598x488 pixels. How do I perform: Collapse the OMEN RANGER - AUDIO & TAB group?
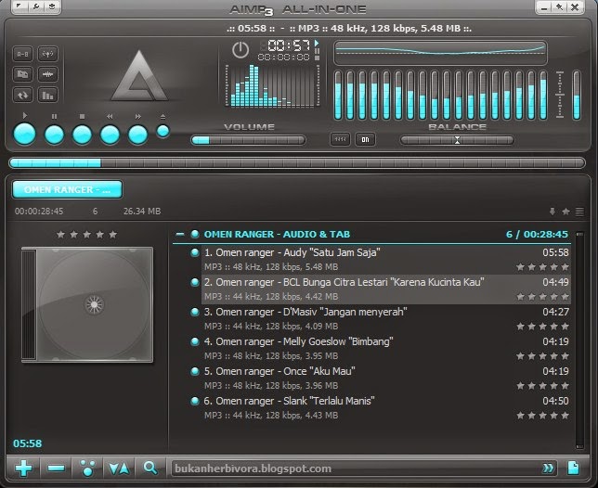click(180, 234)
